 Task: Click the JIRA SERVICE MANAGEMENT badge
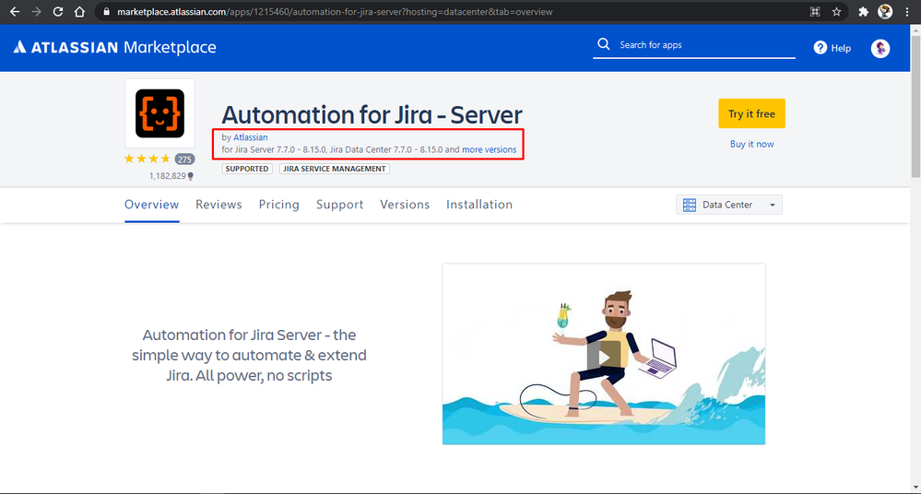point(335,169)
